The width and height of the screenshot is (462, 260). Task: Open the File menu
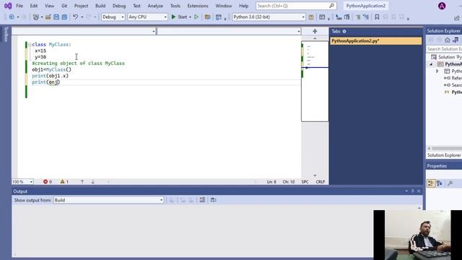coord(19,6)
